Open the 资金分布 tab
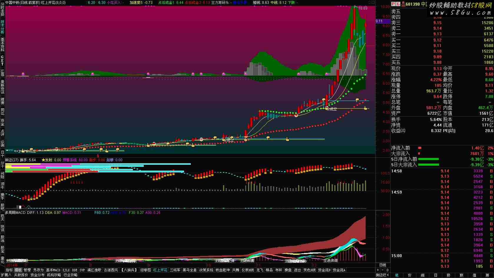494x278 pixels. [x=37, y=275]
